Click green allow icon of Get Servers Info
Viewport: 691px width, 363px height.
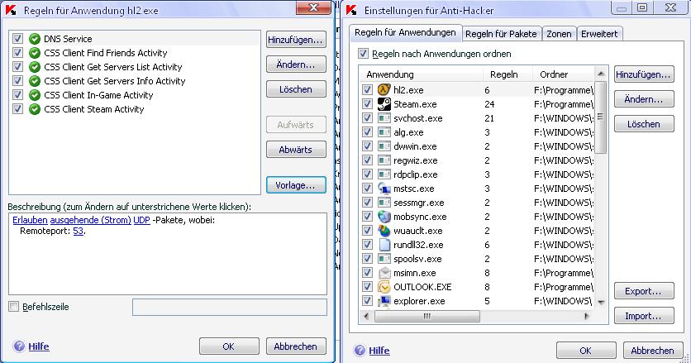pos(35,81)
